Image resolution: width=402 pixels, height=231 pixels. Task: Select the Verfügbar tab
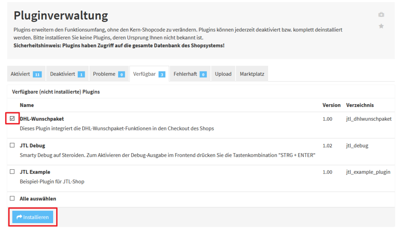149,74
